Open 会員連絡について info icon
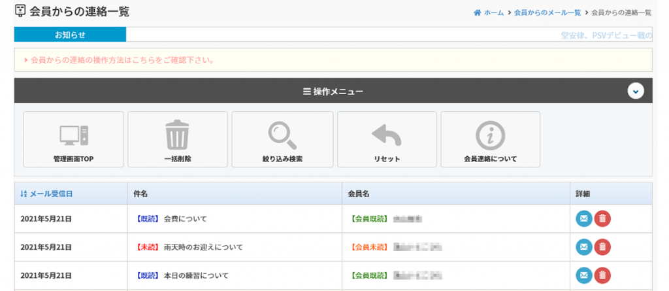This screenshot has height=291, width=669. coord(490,135)
